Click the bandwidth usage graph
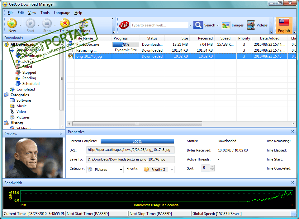Image resolution: width=299 pixels, height=219 pixels. 157,196
